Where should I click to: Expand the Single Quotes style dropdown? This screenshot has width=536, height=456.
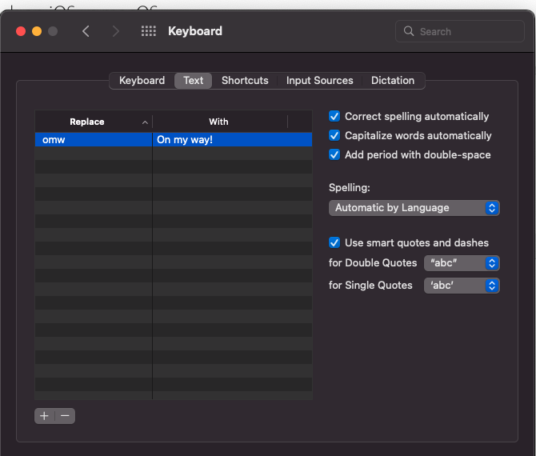[462, 286]
